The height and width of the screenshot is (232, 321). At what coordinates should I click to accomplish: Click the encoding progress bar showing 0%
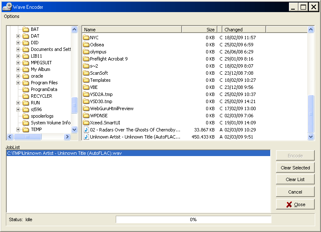[193, 219]
